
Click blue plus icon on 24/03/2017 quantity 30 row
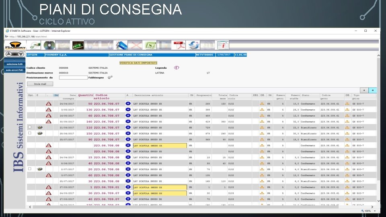pyautogui.click(x=128, y=193)
